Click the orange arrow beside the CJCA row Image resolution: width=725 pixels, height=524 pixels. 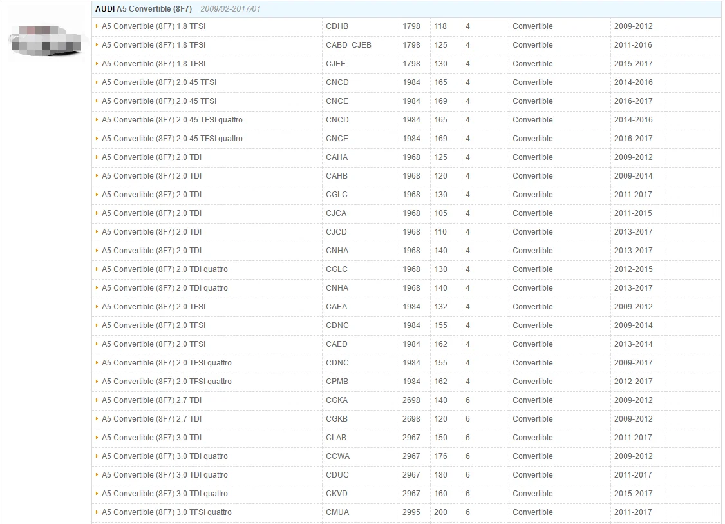click(x=97, y=213)
